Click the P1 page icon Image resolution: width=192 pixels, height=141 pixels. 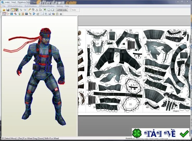50,14
